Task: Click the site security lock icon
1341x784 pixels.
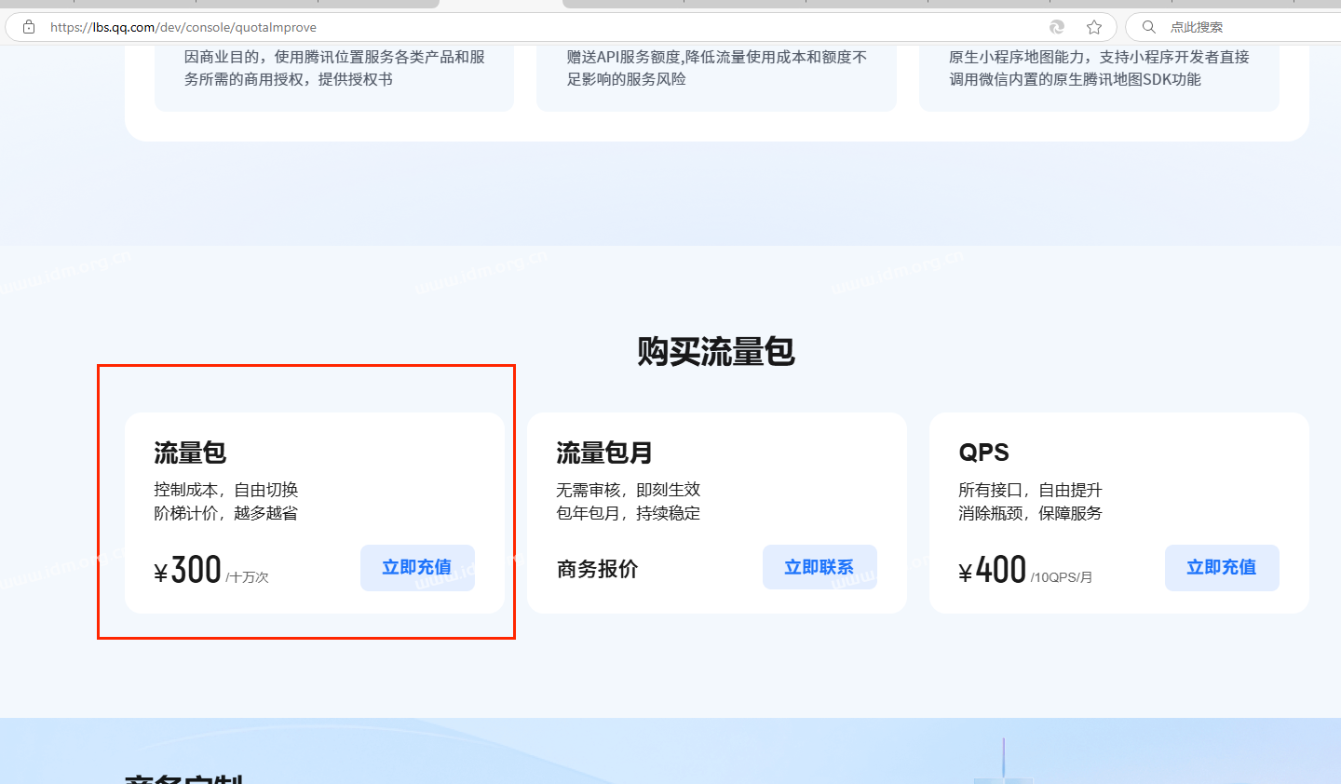Action: (x=29, y=27)
